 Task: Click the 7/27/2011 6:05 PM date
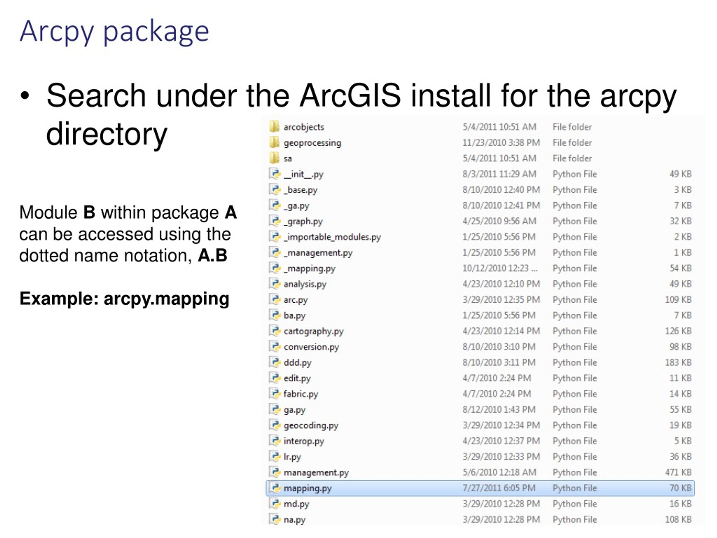(x=499, y=488)
